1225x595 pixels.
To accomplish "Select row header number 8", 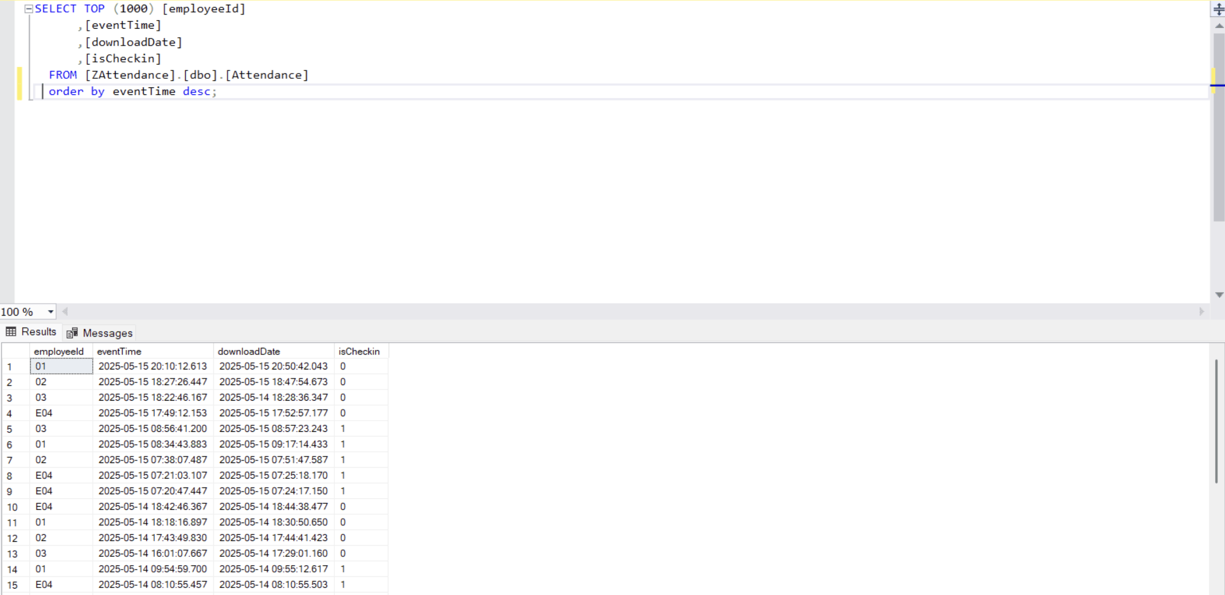I will (x=10, y=476).
